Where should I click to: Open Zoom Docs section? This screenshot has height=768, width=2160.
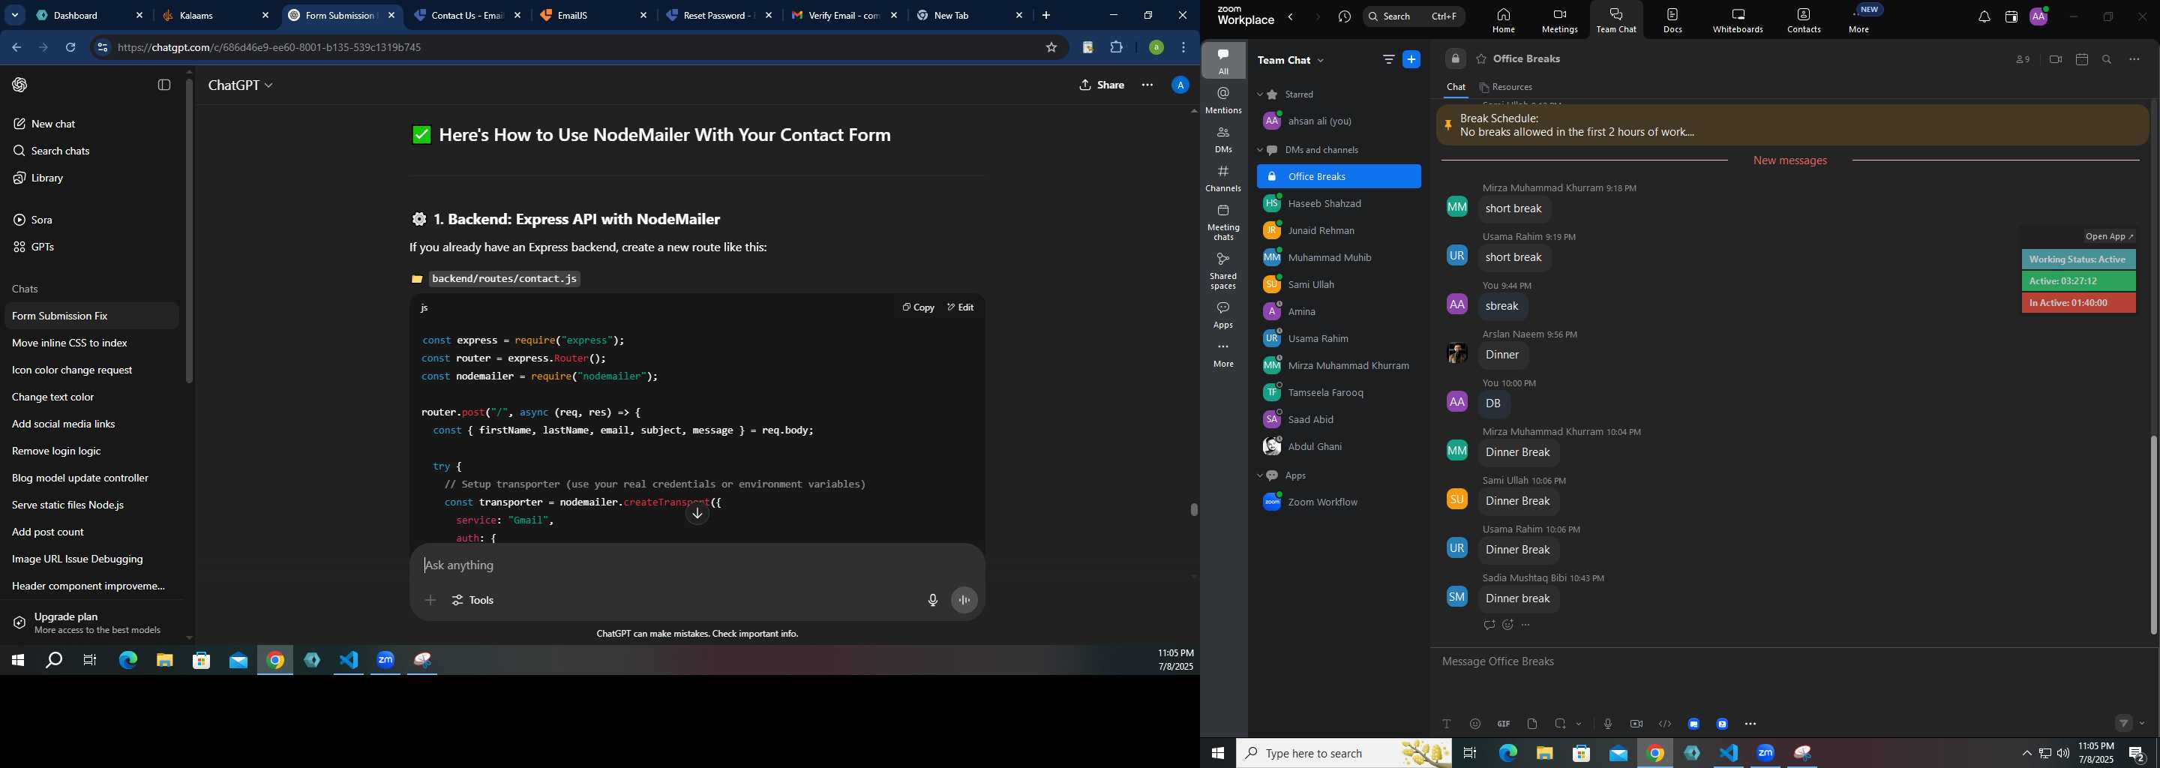click(1672, 20)
